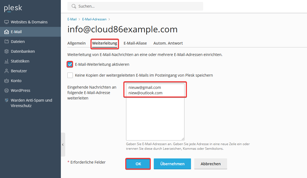Viewport: 307px width, 178px height.
Task: Confirm with the OK button
Action: click(138, 164)
